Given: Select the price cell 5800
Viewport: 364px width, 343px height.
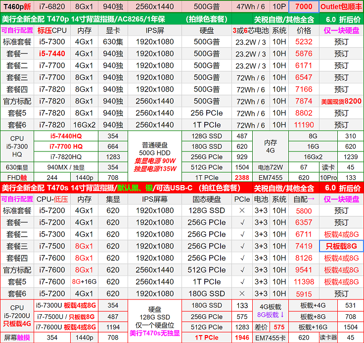Looking at the screenshot, I should 304,211.
